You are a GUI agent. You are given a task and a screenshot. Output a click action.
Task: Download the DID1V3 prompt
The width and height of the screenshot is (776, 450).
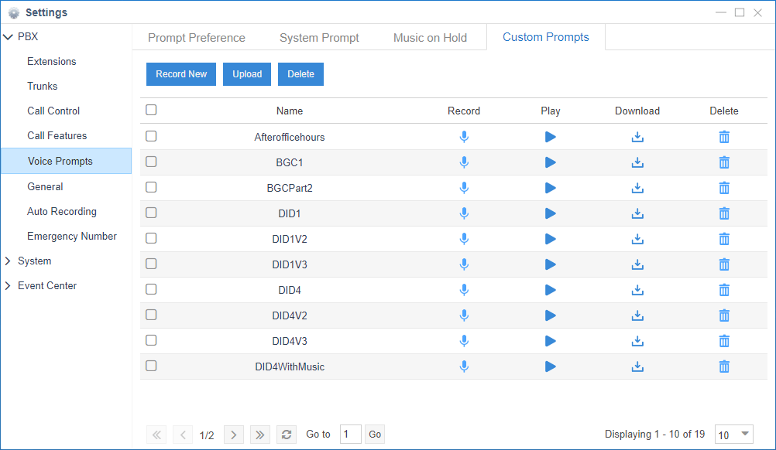point(637,264)
